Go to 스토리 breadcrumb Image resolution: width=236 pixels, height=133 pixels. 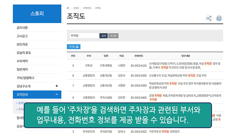tap(76, 8)
